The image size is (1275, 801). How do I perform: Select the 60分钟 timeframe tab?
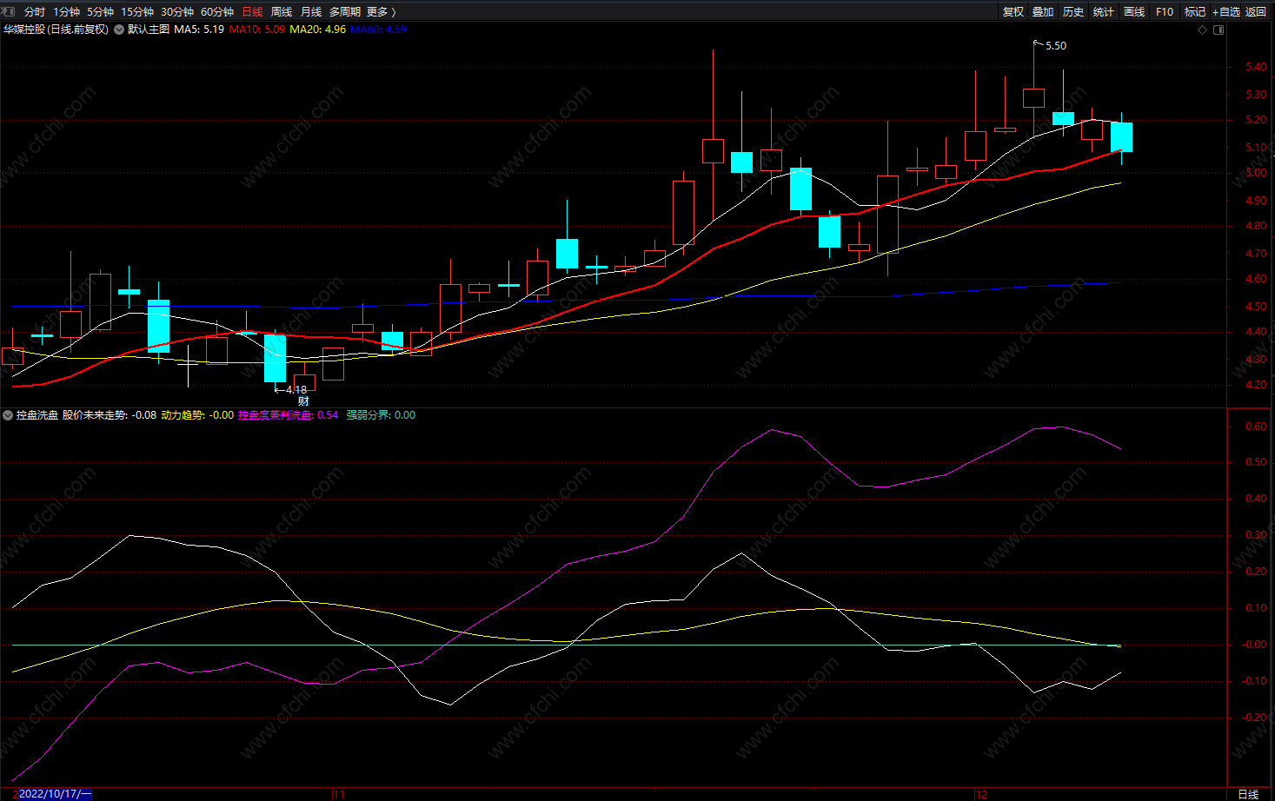tap(217, 11)
